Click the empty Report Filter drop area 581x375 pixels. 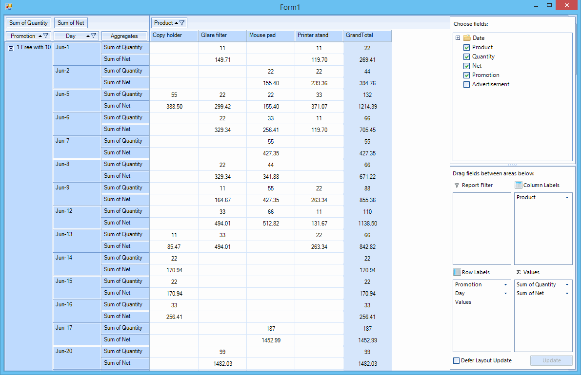point(481,228)
